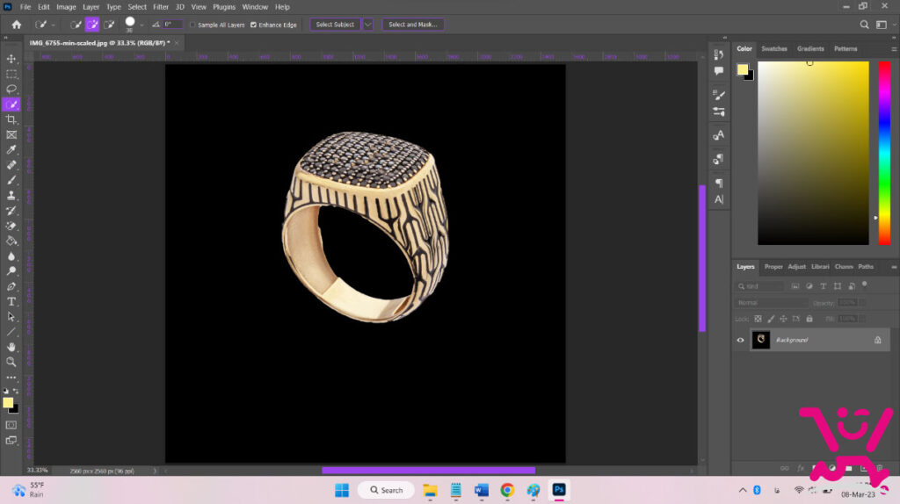Viewport: 900px width, 504px height.
Task: Open the File menu
Action: click(x=25, y=7)
